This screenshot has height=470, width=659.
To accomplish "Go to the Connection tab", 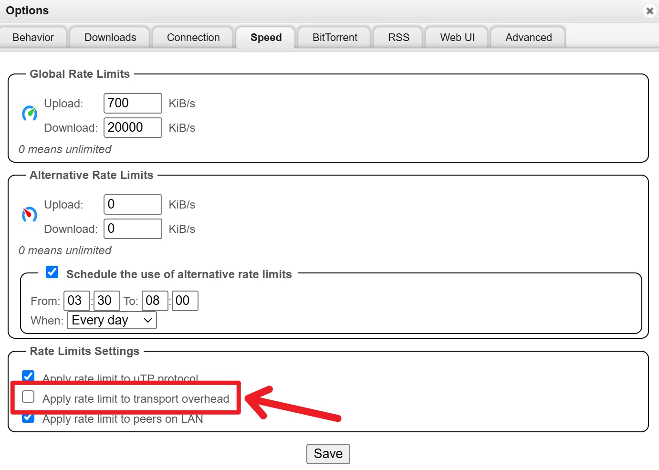I will (x=193, y=37).
